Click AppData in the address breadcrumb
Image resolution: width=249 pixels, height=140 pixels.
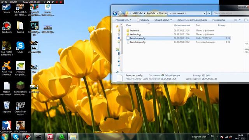click(151, 13)
